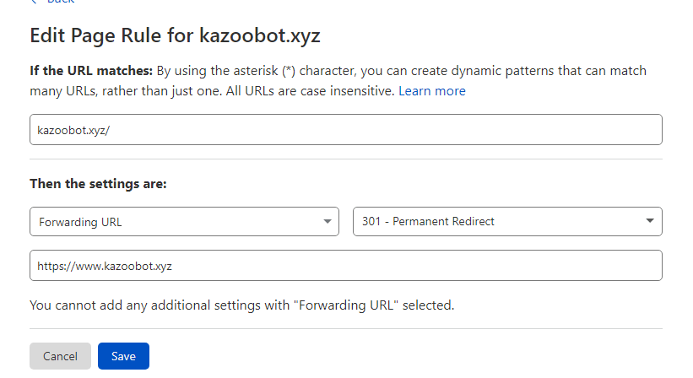Click the note about no additional settings
Viewport: 693px width, 378px height.
(241, 305)
